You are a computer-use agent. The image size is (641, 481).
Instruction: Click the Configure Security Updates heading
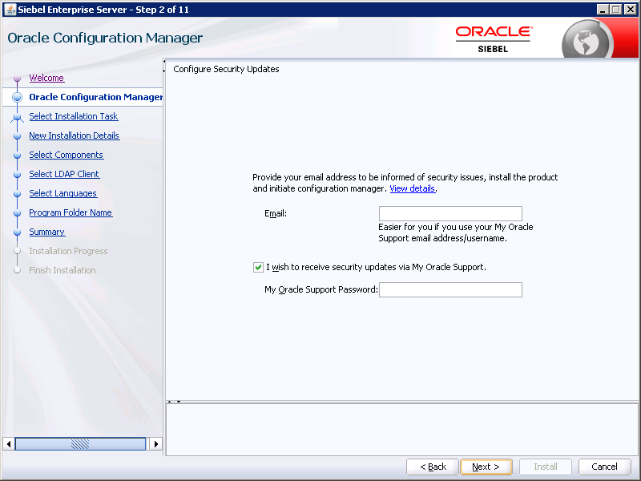(x=226, y=69)
